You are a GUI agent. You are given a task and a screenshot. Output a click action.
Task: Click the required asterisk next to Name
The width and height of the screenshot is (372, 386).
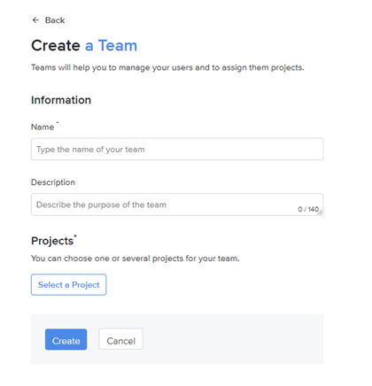click(58, 122)
